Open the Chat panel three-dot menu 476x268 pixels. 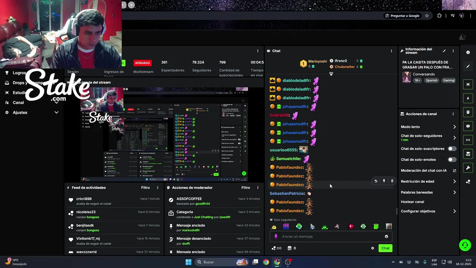391,51
